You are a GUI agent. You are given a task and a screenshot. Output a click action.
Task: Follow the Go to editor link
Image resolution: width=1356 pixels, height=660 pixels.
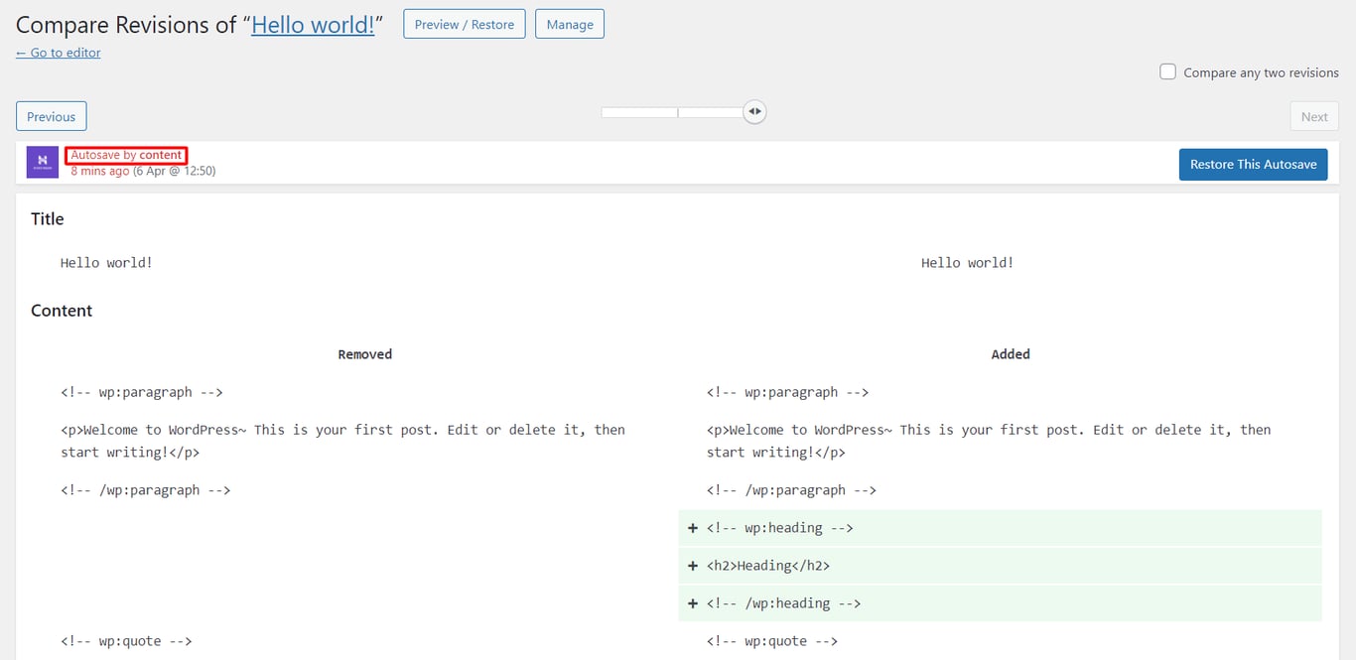pyautogui.click(x=58, y=53)
